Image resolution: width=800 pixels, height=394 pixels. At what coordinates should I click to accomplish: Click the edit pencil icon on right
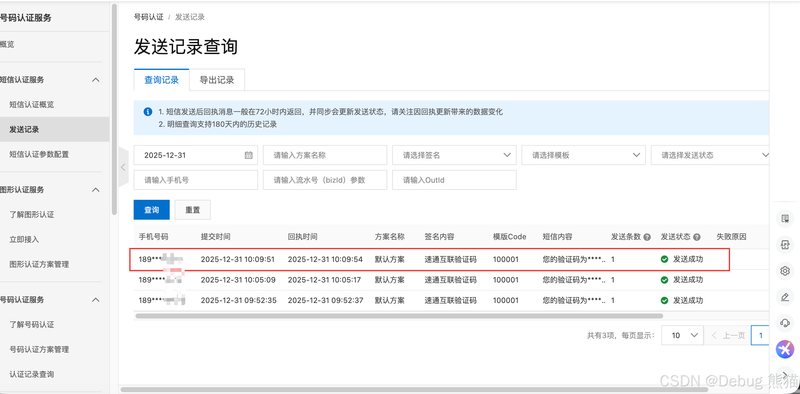click(785, 297)
